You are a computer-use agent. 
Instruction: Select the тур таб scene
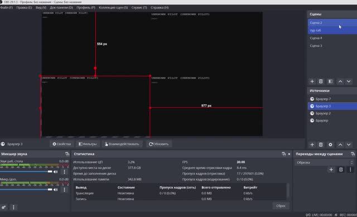point(332,30)
